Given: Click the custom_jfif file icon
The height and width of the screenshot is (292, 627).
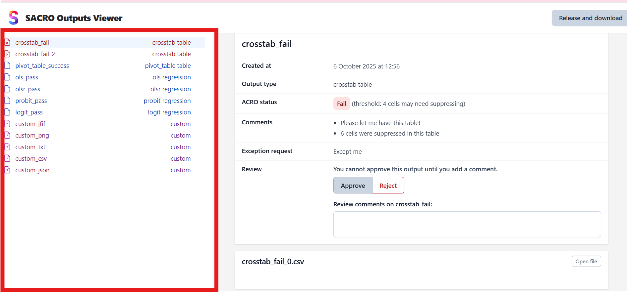Looking at the screenshot, I should 7,124.
